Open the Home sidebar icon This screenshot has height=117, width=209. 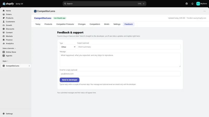(4, 11)
